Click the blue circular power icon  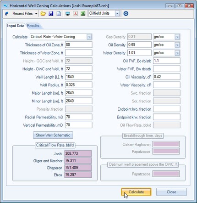pyautogui.click(x=126, y=14)
